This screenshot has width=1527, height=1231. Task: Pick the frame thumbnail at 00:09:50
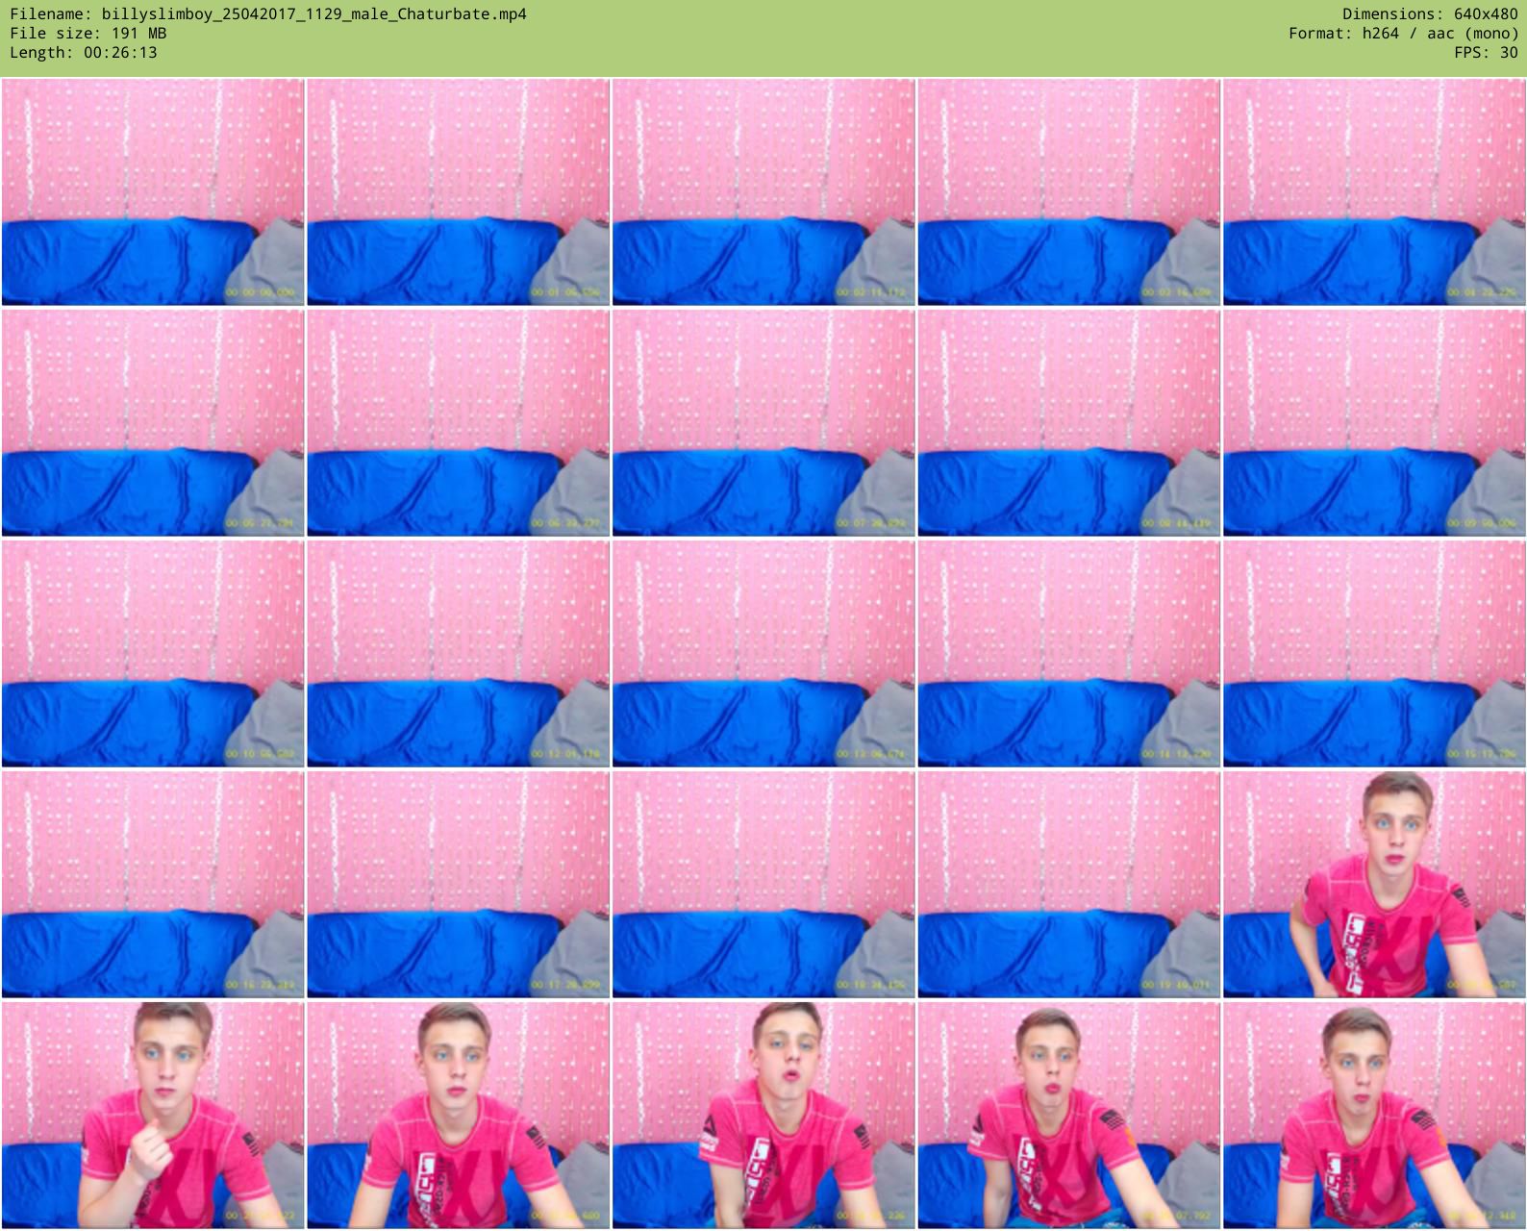click(x=1374, y=423)
